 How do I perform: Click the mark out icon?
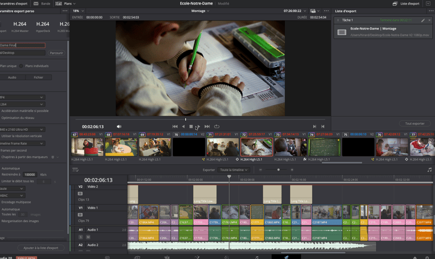323,126
